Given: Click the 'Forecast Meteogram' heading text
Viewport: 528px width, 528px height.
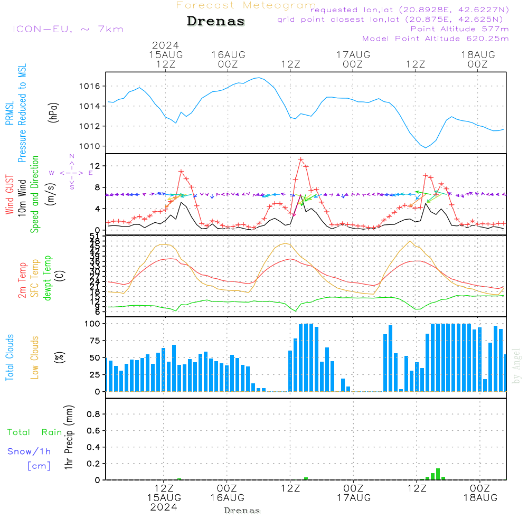Looking at the screenshot, I should click(246, 5).
